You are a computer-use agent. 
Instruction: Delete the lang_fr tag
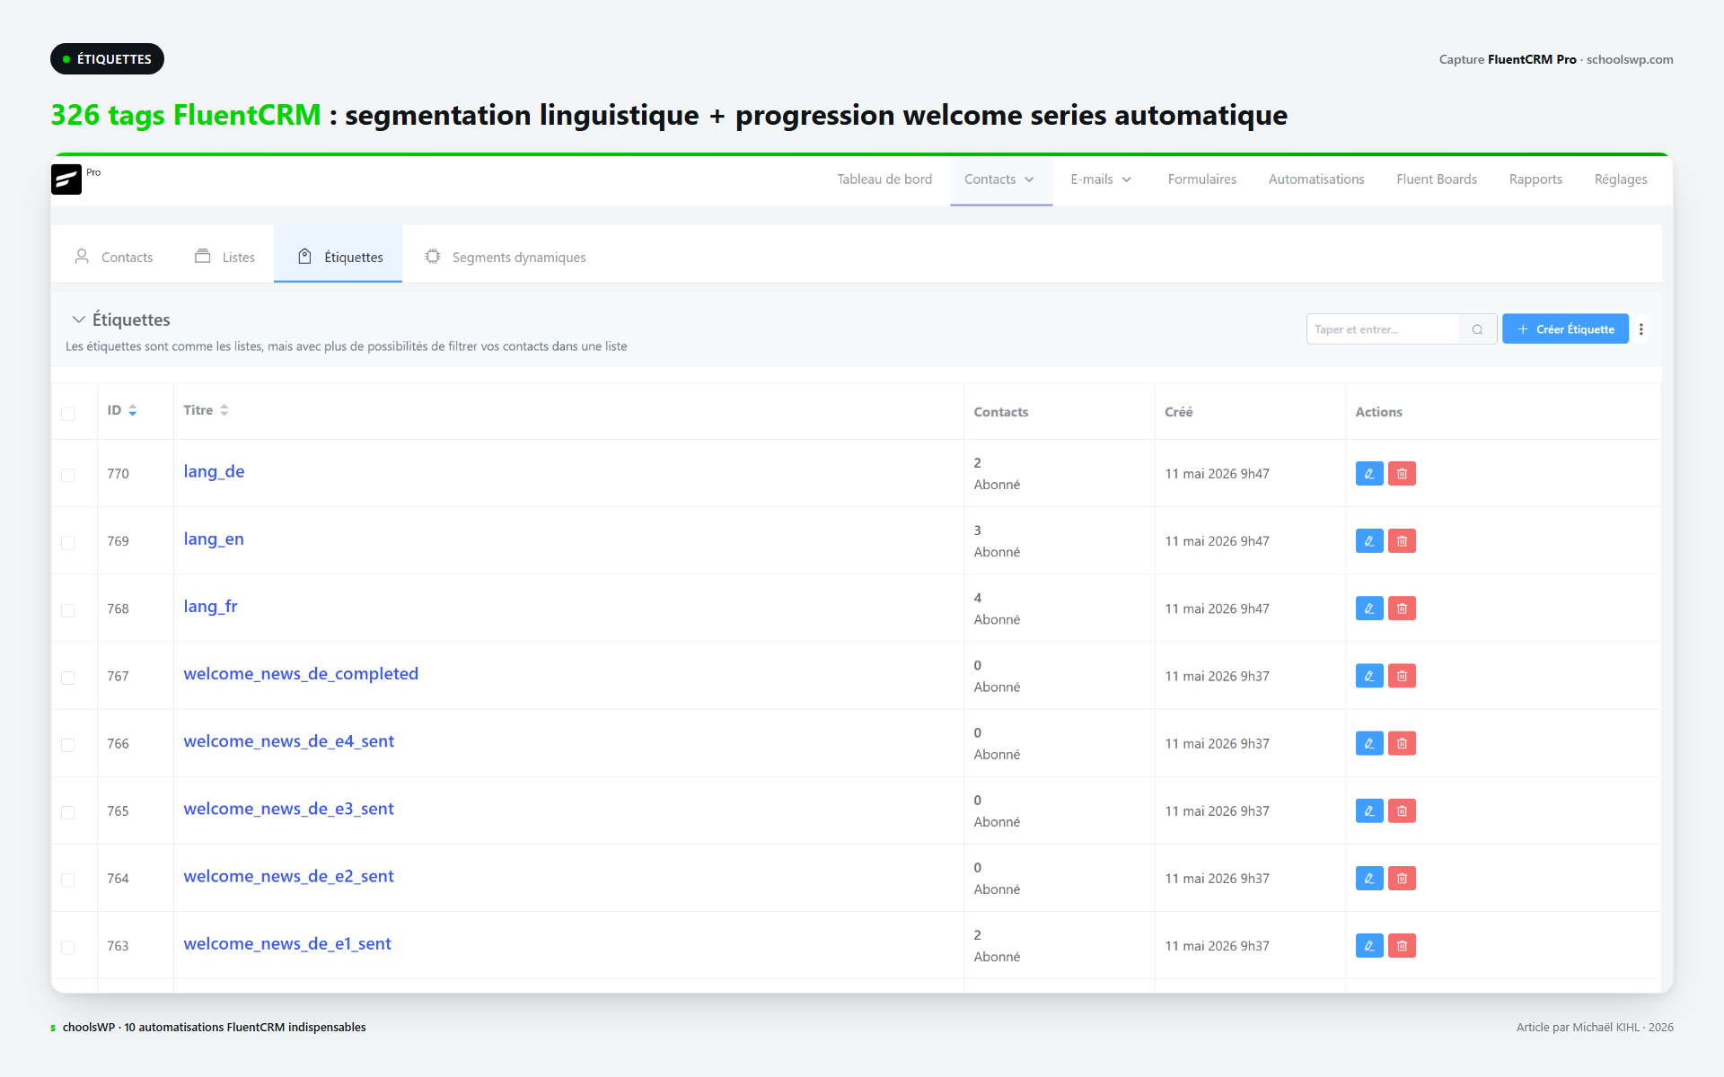[1402, 609]
